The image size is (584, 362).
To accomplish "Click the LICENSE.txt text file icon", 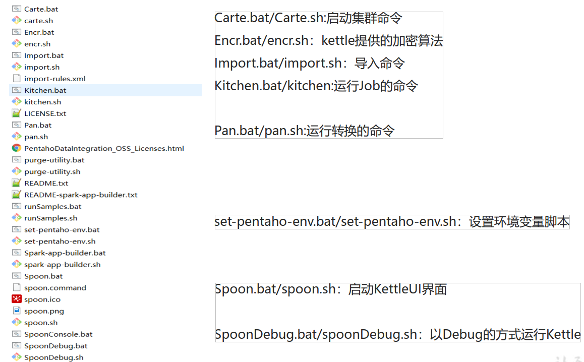I will click(x=17, y=113).
